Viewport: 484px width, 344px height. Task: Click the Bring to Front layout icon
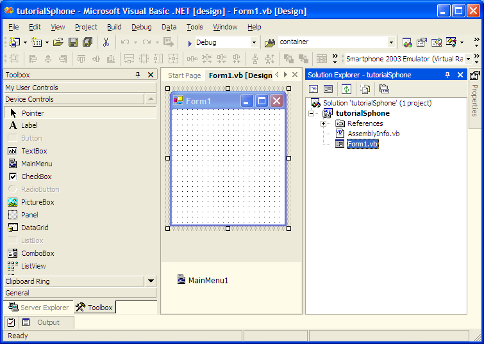tap(288, 59)
